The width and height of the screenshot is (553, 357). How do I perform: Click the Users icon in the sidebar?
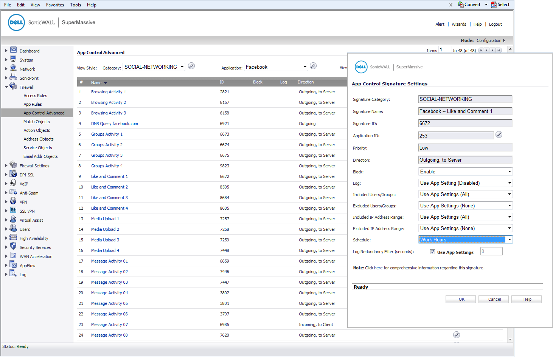[x=14, y=229]
